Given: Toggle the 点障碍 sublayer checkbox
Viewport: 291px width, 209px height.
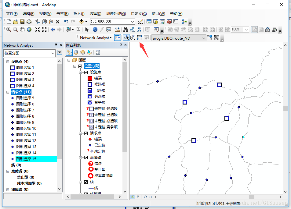Looking at the screenshot, I should pos(86,158).
